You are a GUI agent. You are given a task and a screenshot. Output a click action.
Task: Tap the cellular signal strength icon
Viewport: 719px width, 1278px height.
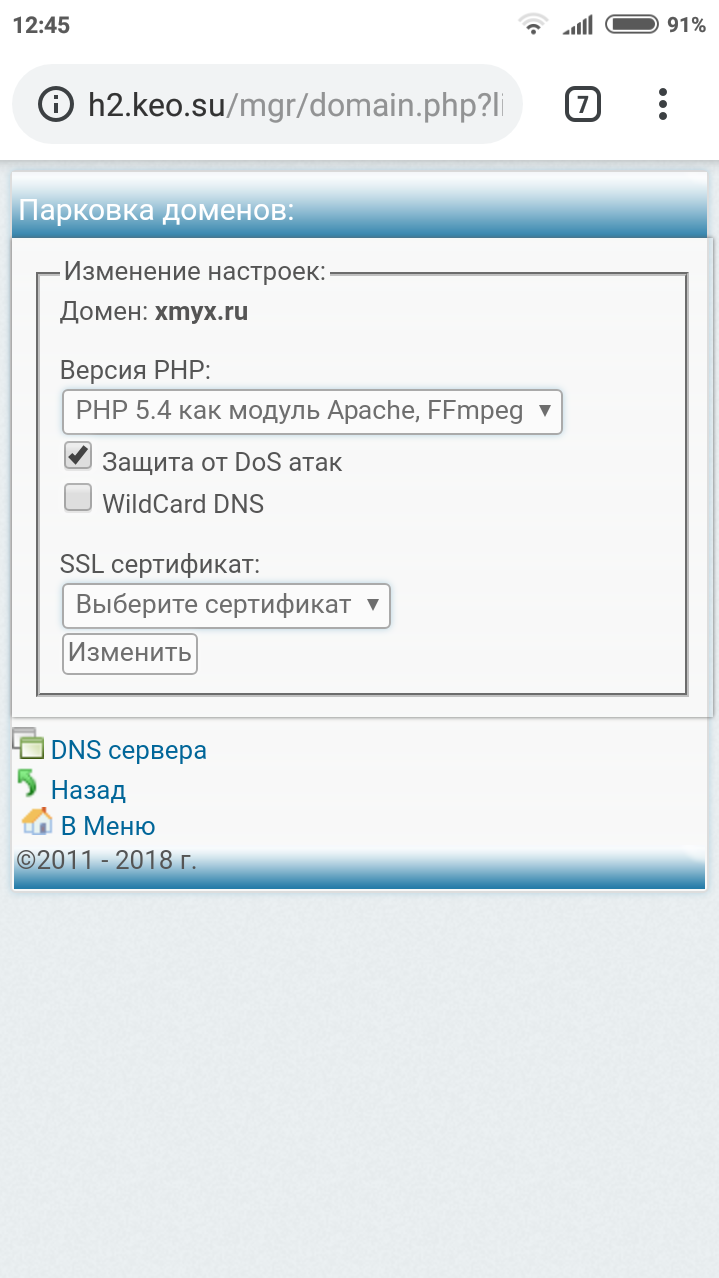(577, 25)
